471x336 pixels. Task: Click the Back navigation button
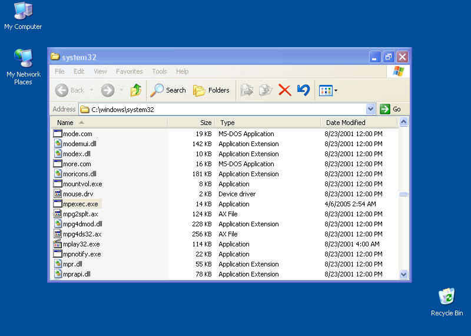pos(69,90)
